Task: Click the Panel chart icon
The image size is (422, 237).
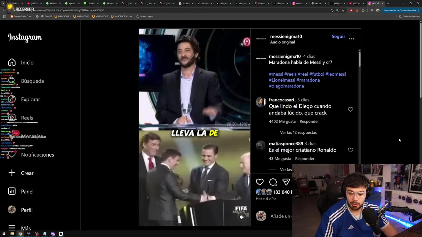Action: point(12,191)
